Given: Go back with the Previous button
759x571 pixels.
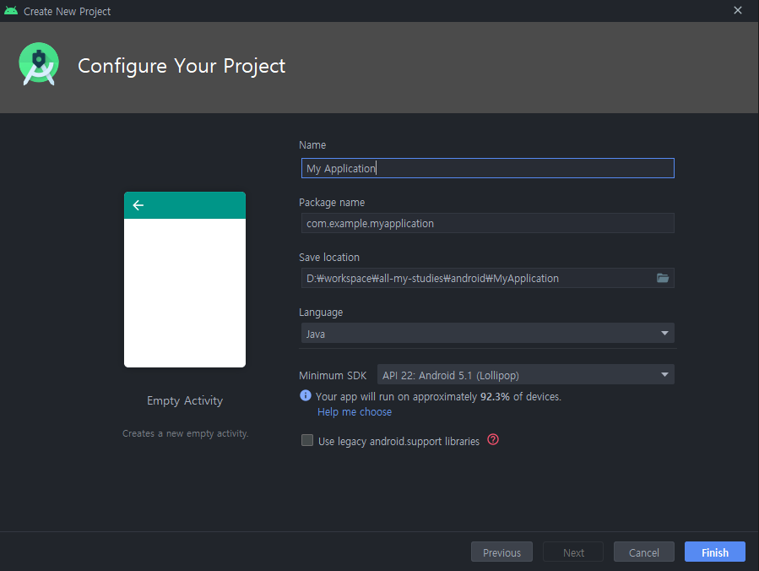Looking at the screenshot, I should pyautogui.click(x=501, y=552).
